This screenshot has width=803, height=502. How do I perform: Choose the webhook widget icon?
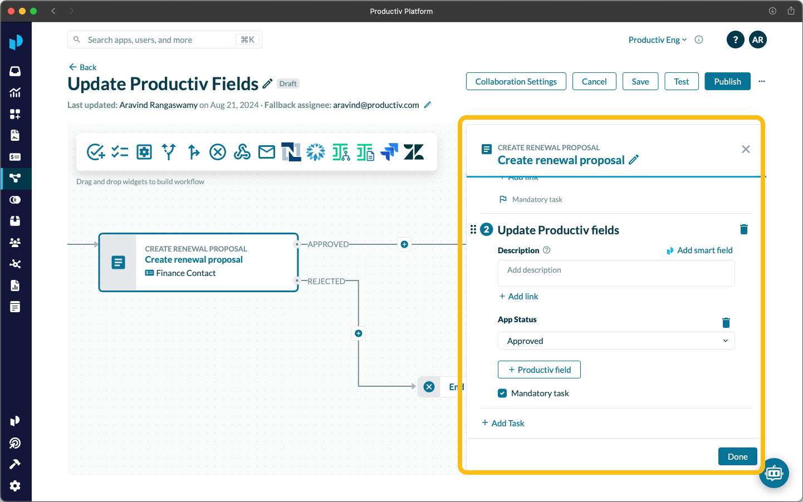[x=242, y=151]
